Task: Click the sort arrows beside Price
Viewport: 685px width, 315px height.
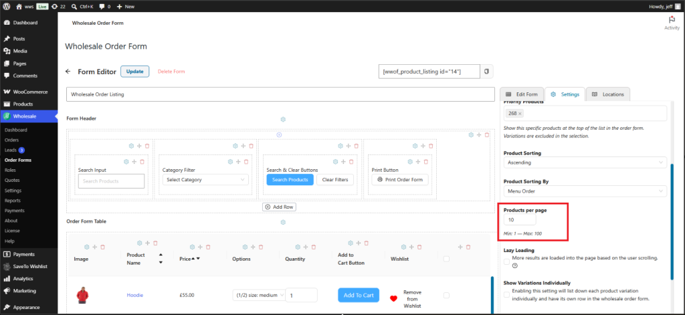Action: click(196, 259)
